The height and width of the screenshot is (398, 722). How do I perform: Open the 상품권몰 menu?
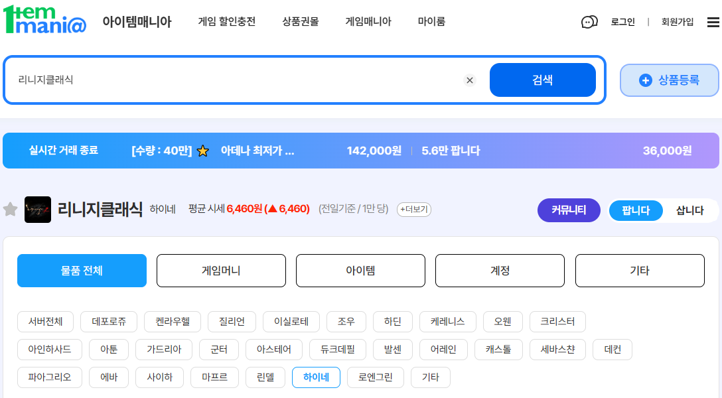[300, 22]
